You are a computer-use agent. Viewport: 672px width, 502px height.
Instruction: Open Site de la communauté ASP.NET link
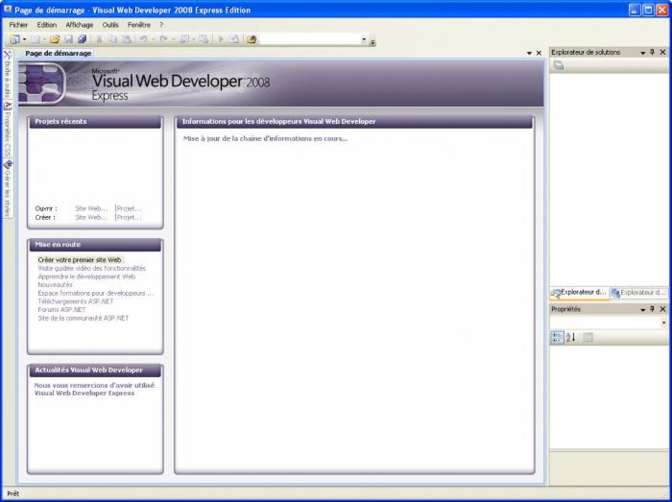[x=83, y=318]
